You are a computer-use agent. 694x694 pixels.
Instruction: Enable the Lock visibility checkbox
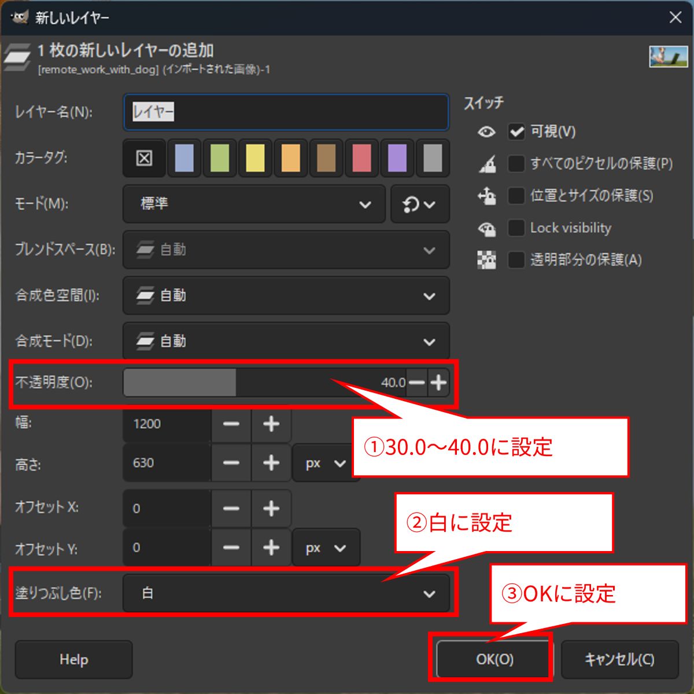516,228
